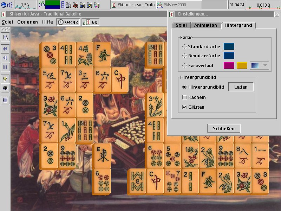Select the 1 wan character tile
Image resolution: width=281 pixels, height=211 pixels.
(x=260, y=155)
